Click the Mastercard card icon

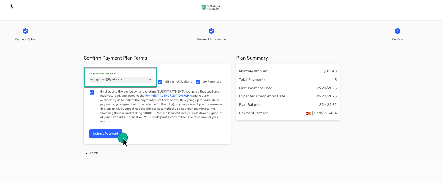pos(308,113)
